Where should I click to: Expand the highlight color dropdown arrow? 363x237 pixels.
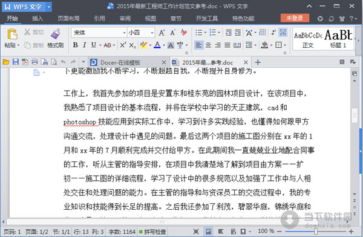[x=150, y=45]
